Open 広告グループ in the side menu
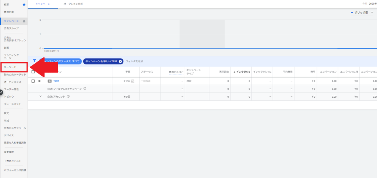 pos(11,28)
